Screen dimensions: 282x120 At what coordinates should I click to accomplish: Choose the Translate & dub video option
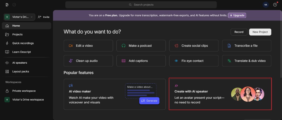246,61
